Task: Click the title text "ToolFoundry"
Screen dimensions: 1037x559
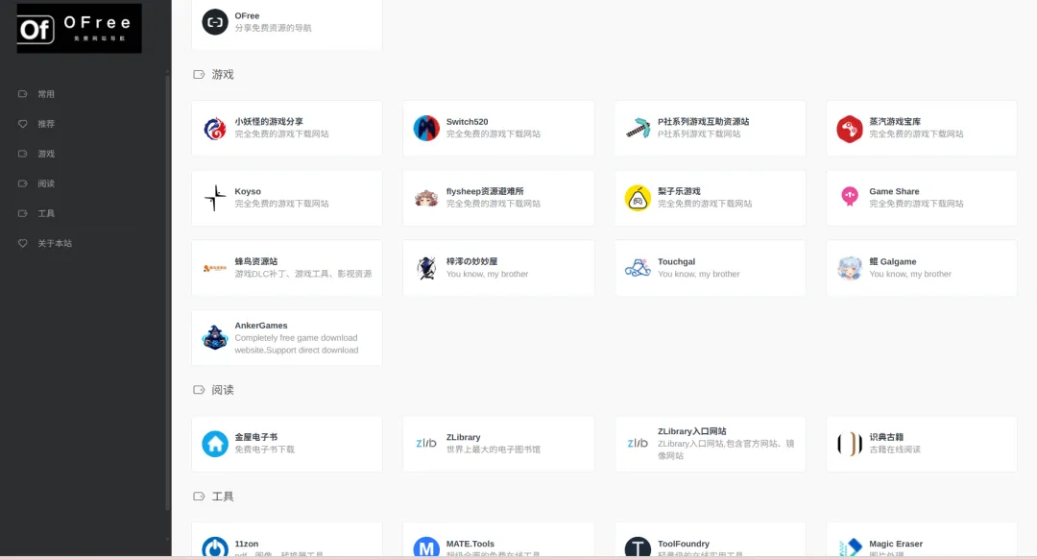Action: coord(684,544)
